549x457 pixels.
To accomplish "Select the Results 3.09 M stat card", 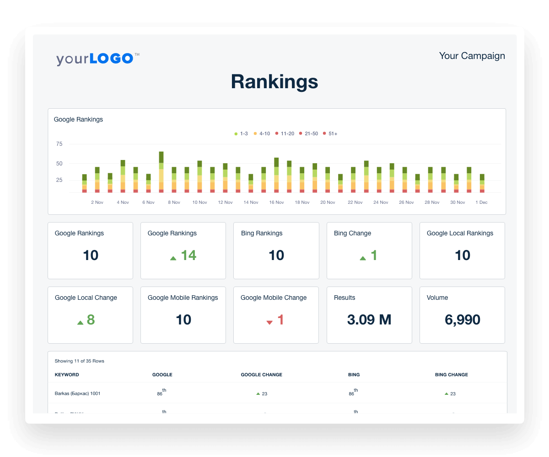I will [x=369, y=315].
